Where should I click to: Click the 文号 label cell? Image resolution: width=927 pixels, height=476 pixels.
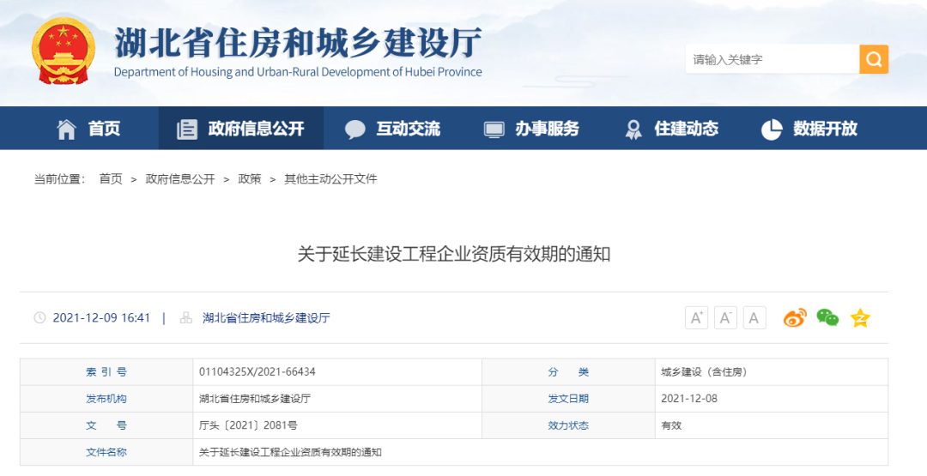tap(106, 425)
